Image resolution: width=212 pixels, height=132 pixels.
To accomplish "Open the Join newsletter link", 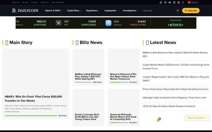I will point(58,2).
